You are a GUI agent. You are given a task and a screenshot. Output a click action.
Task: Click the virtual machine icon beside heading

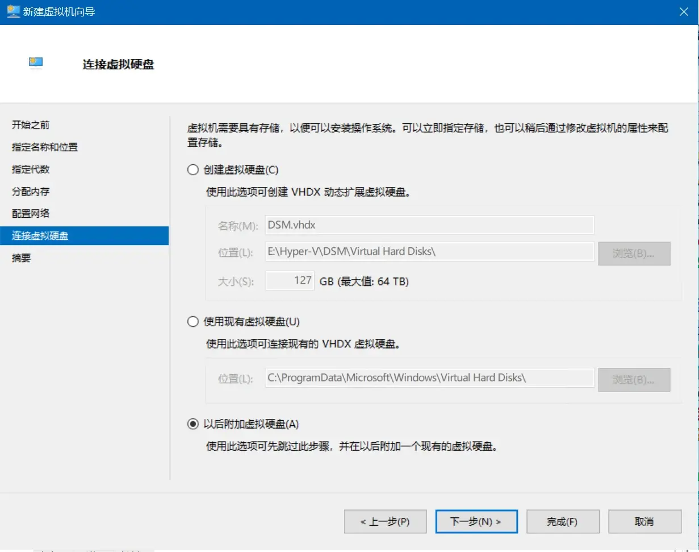point(36,64)
